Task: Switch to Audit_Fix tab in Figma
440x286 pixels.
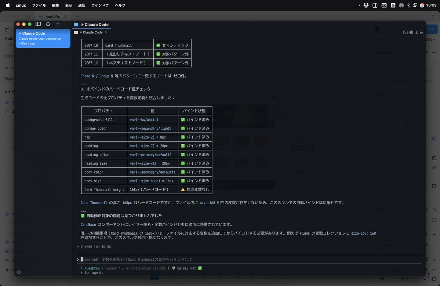Action: click(x=53, y=17)
